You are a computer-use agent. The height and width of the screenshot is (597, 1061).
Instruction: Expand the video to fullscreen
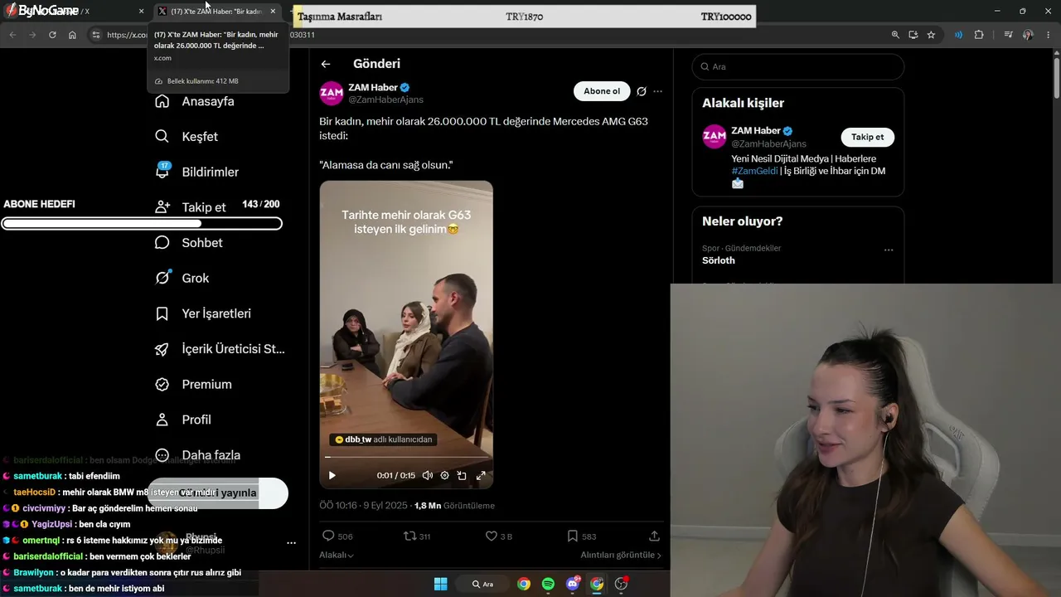[x=481, y=476]
